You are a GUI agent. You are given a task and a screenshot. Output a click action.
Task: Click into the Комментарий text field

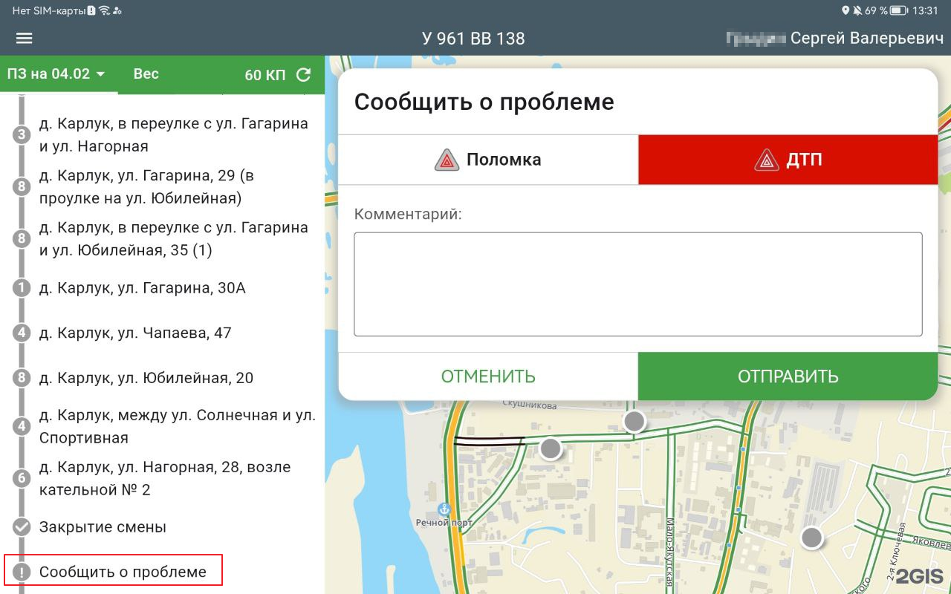point(637,284)
